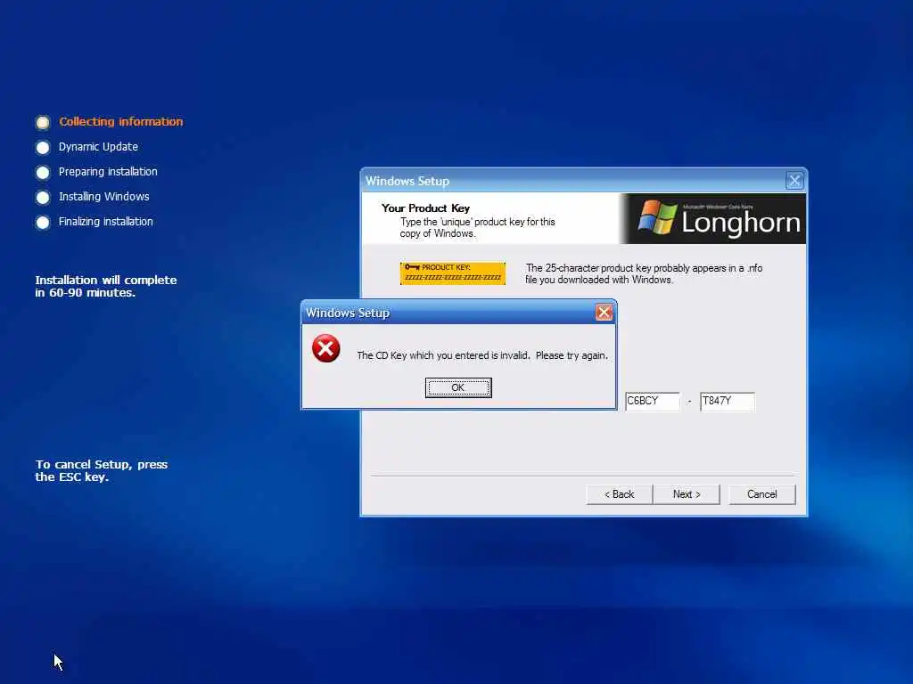This screenshot has width=913, height=684.
Task: Click the 'Collecting information' orange text
Action: 121,121
